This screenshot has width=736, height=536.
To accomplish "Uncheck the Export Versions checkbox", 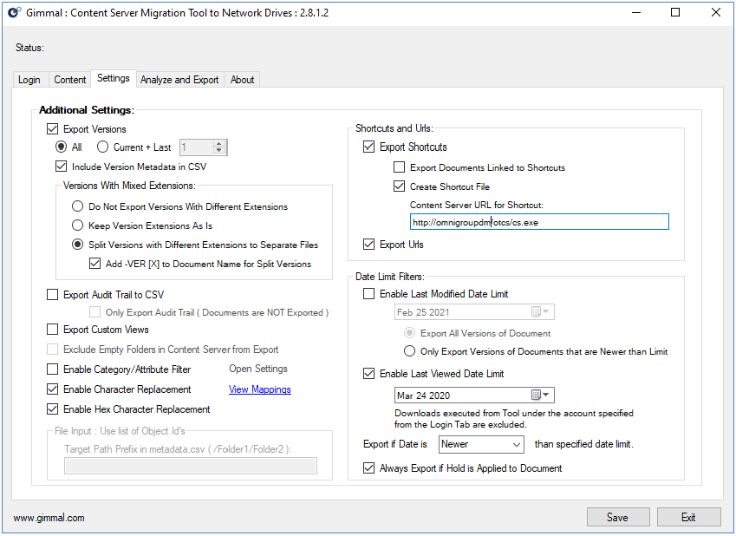I will pos(53,129).
